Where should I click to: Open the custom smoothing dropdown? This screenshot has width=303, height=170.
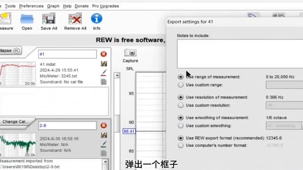284,126
